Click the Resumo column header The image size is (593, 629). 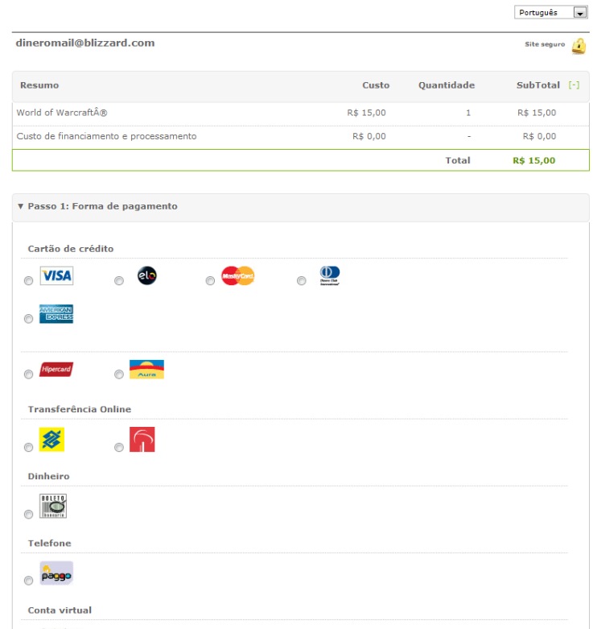click(x=39, y=85)
